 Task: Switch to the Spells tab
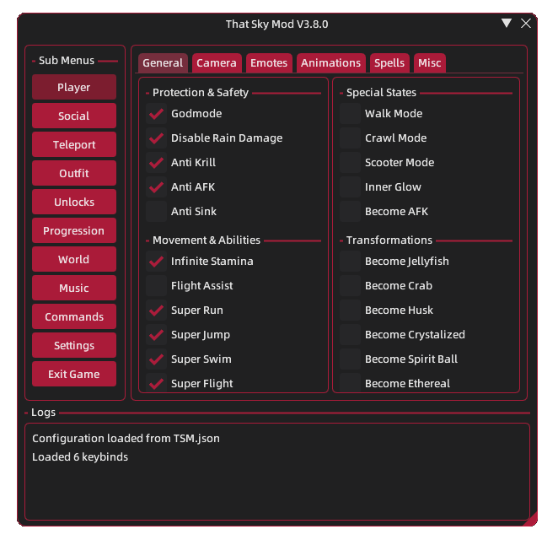(x=389, y=63)
